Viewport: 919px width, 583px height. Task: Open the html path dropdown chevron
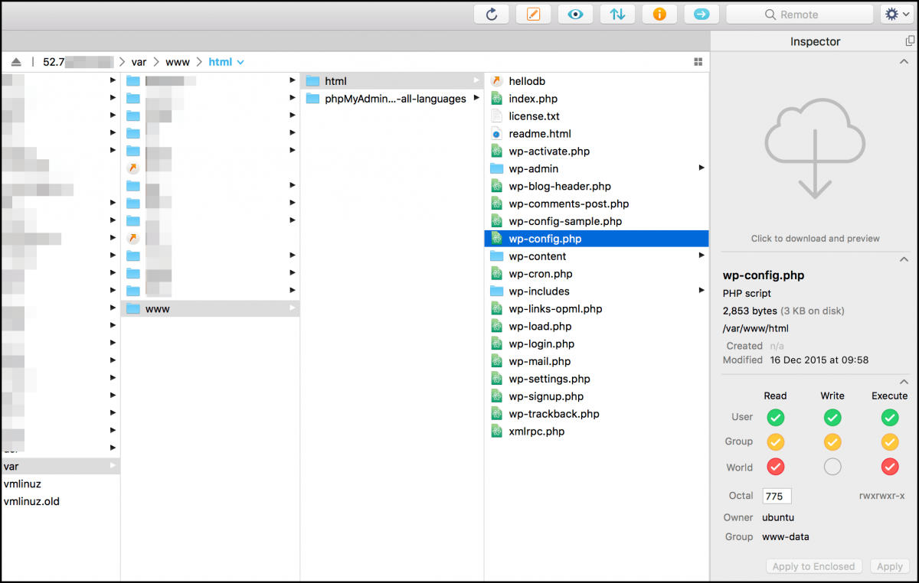point(240,62)
